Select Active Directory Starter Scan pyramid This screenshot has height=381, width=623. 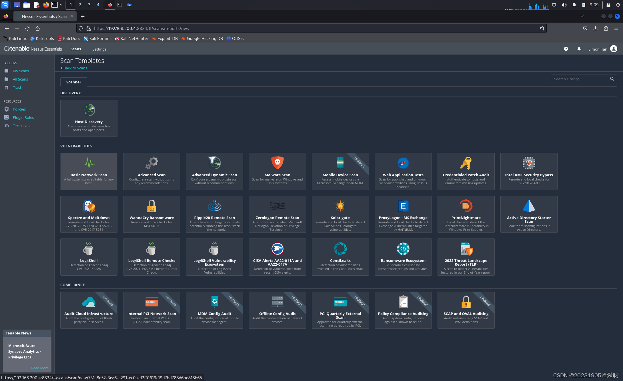(529, 214)
